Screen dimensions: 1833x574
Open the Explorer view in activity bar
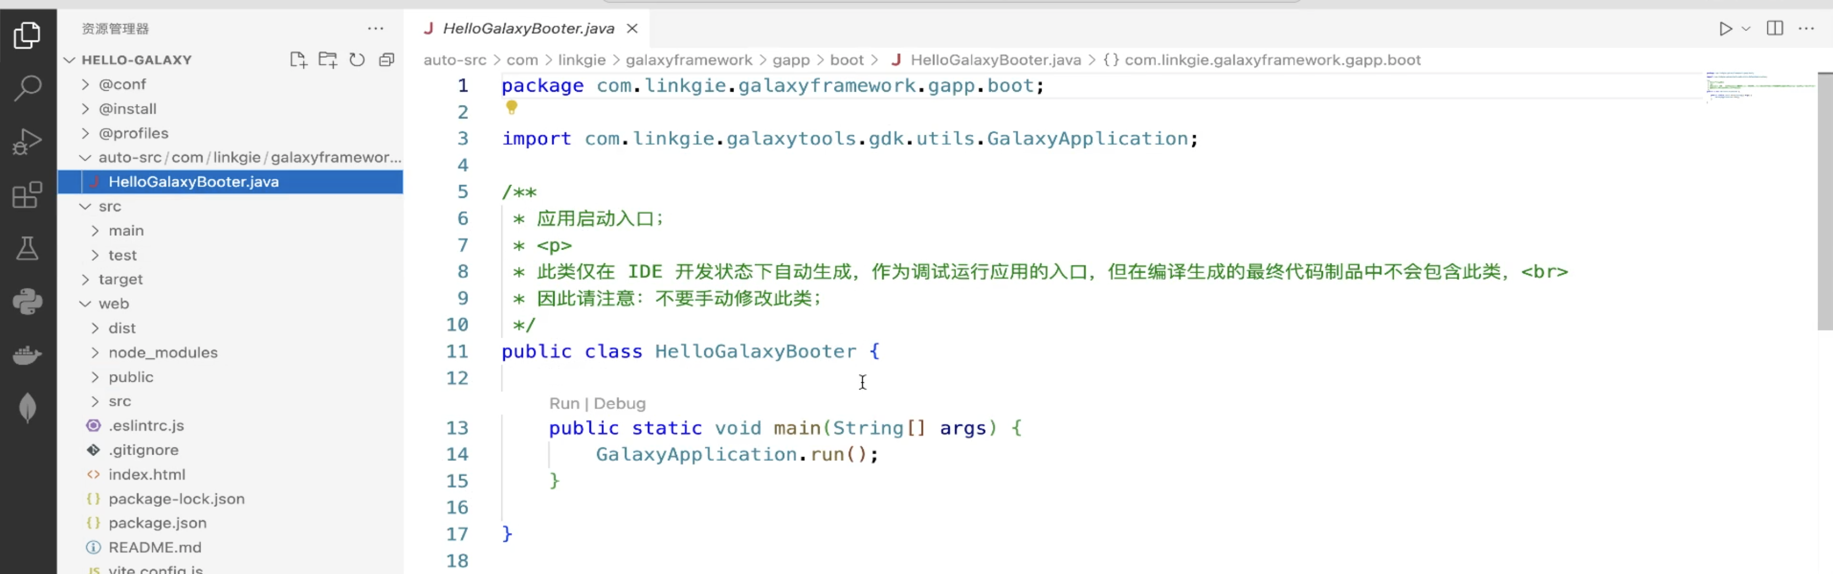coord(27,35)
